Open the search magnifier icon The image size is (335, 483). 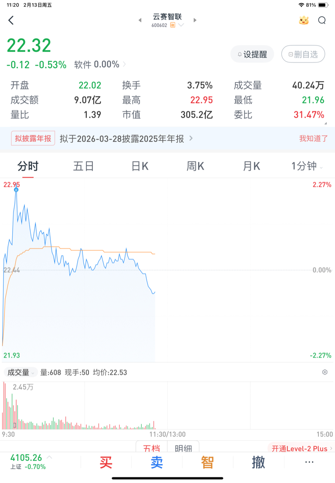(x=322, y=21)
